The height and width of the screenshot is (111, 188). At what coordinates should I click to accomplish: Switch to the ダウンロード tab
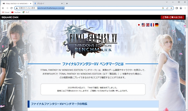[x=48, y=4]
